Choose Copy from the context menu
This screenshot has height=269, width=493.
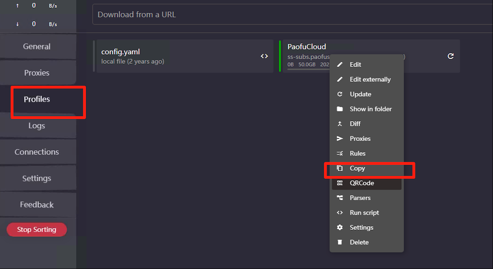point(357,168)
